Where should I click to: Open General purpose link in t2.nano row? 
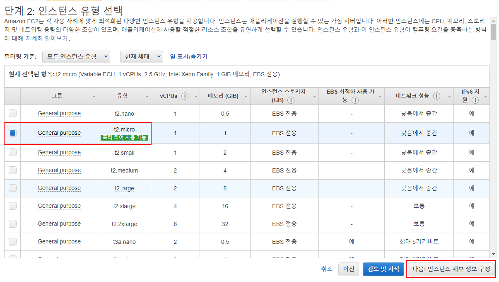(59, 113)
